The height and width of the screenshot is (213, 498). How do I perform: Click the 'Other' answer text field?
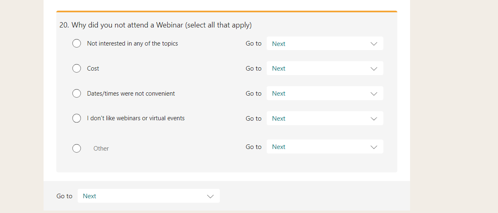click(x=101, y=149)
